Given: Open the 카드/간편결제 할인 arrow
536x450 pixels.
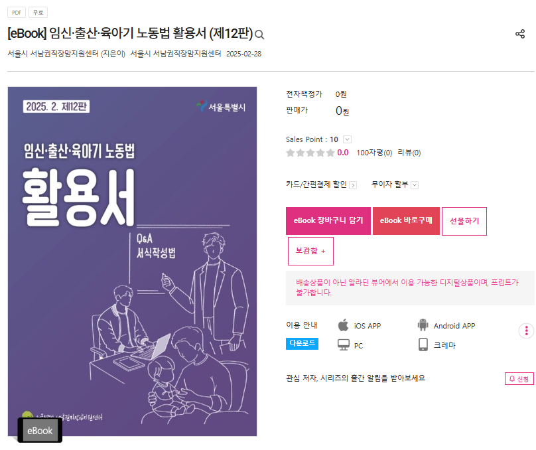Looking at the screenshot, I should pyautogui.click(x=353, y=185).
